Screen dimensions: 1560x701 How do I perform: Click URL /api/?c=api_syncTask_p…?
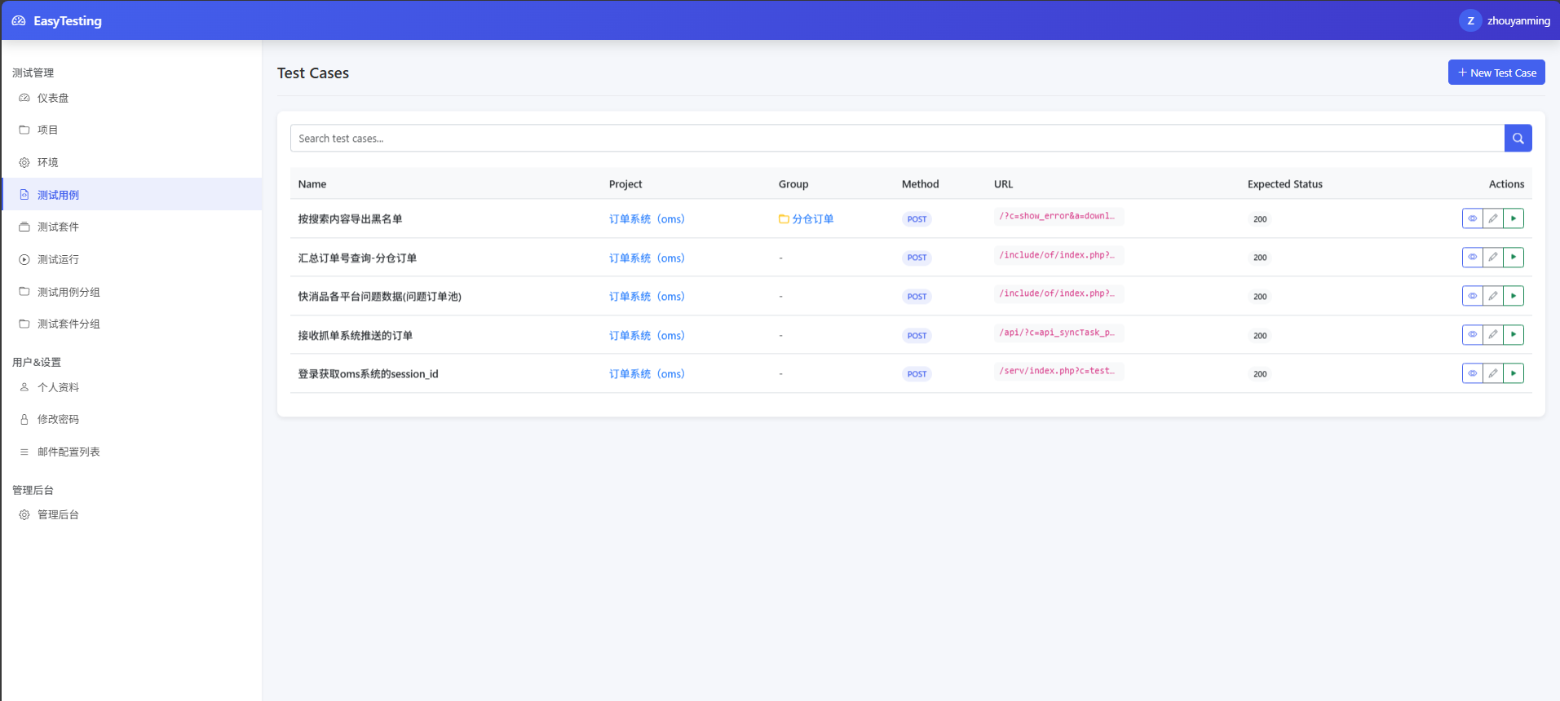(1058, 333)
